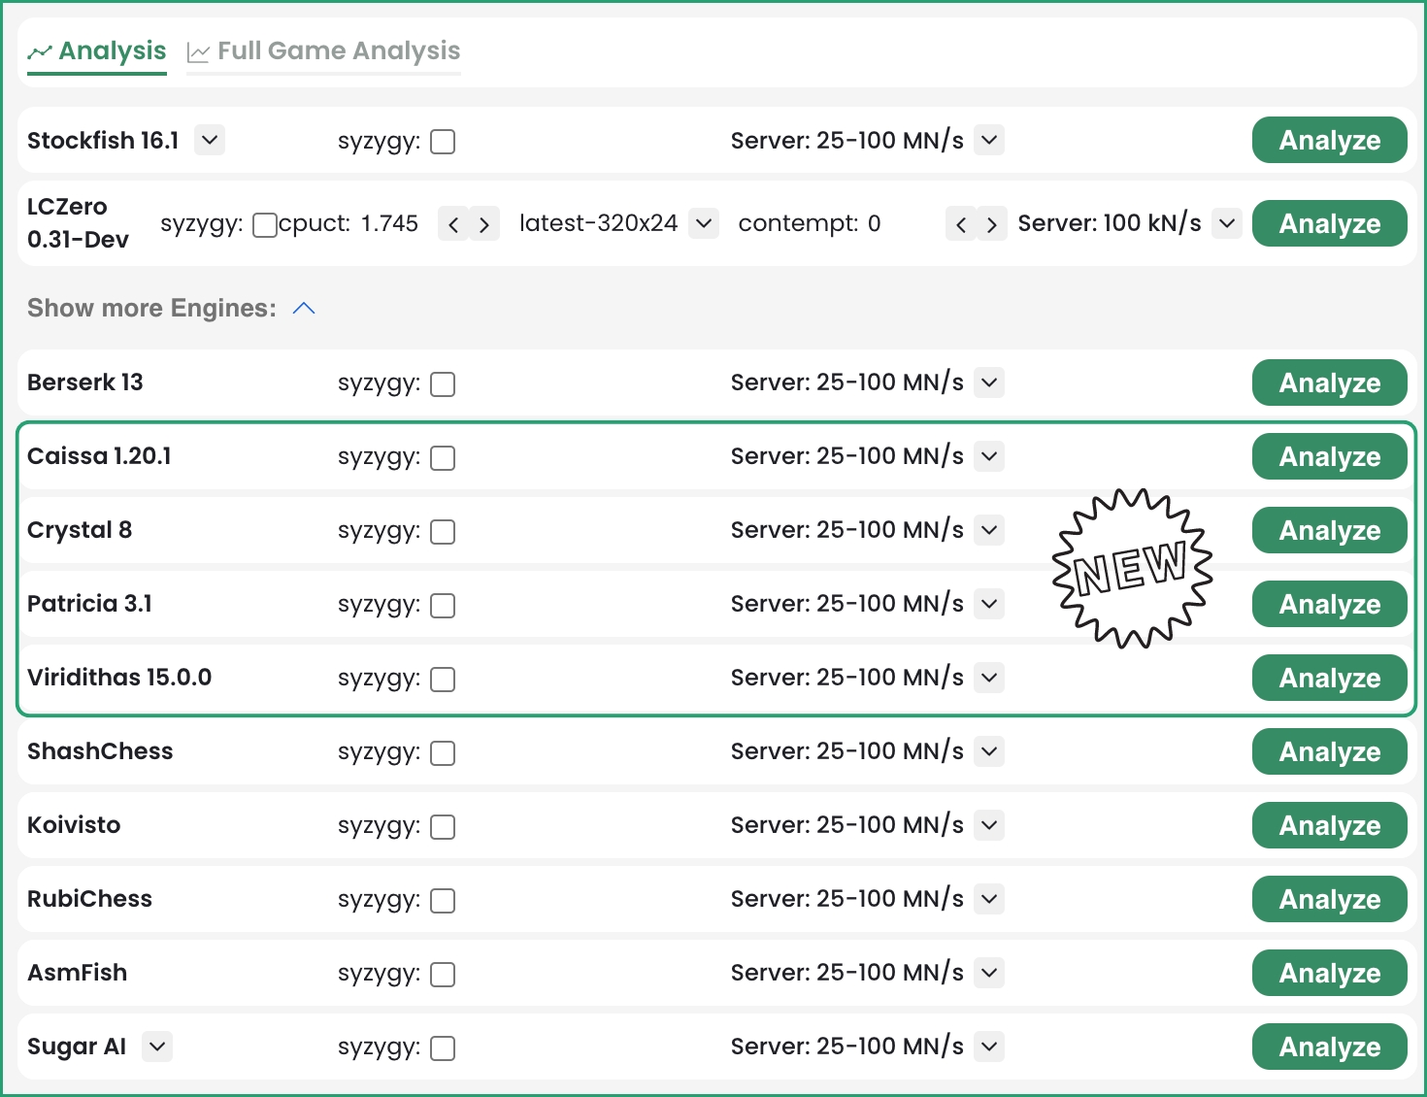Decrease LCZero cpuct value
Viewport: 1427px width, 1097px height.
coord(453,225)
